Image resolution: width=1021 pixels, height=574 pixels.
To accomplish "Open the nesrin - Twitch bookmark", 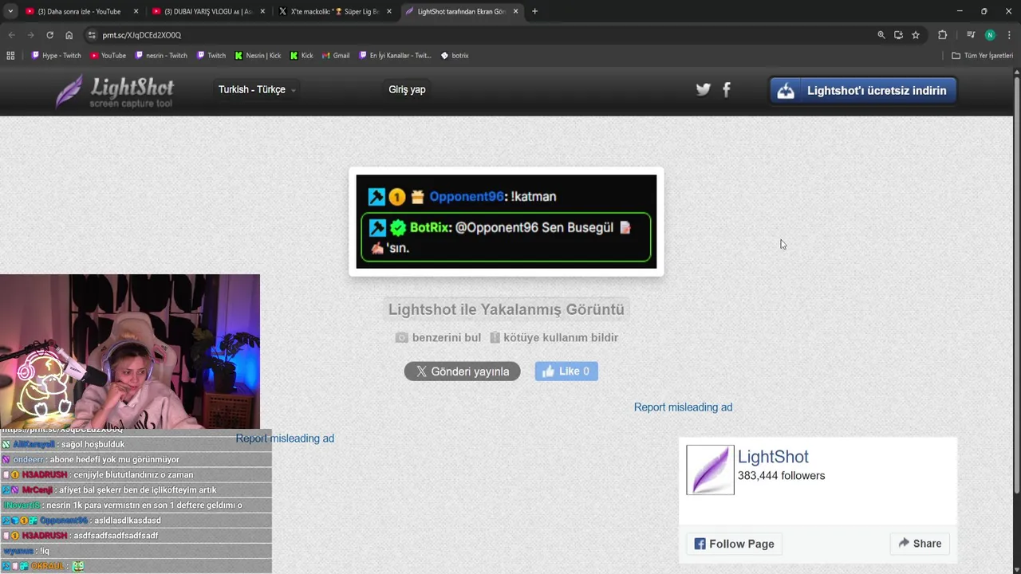I will pyautogui.click(x=162, y=56).
